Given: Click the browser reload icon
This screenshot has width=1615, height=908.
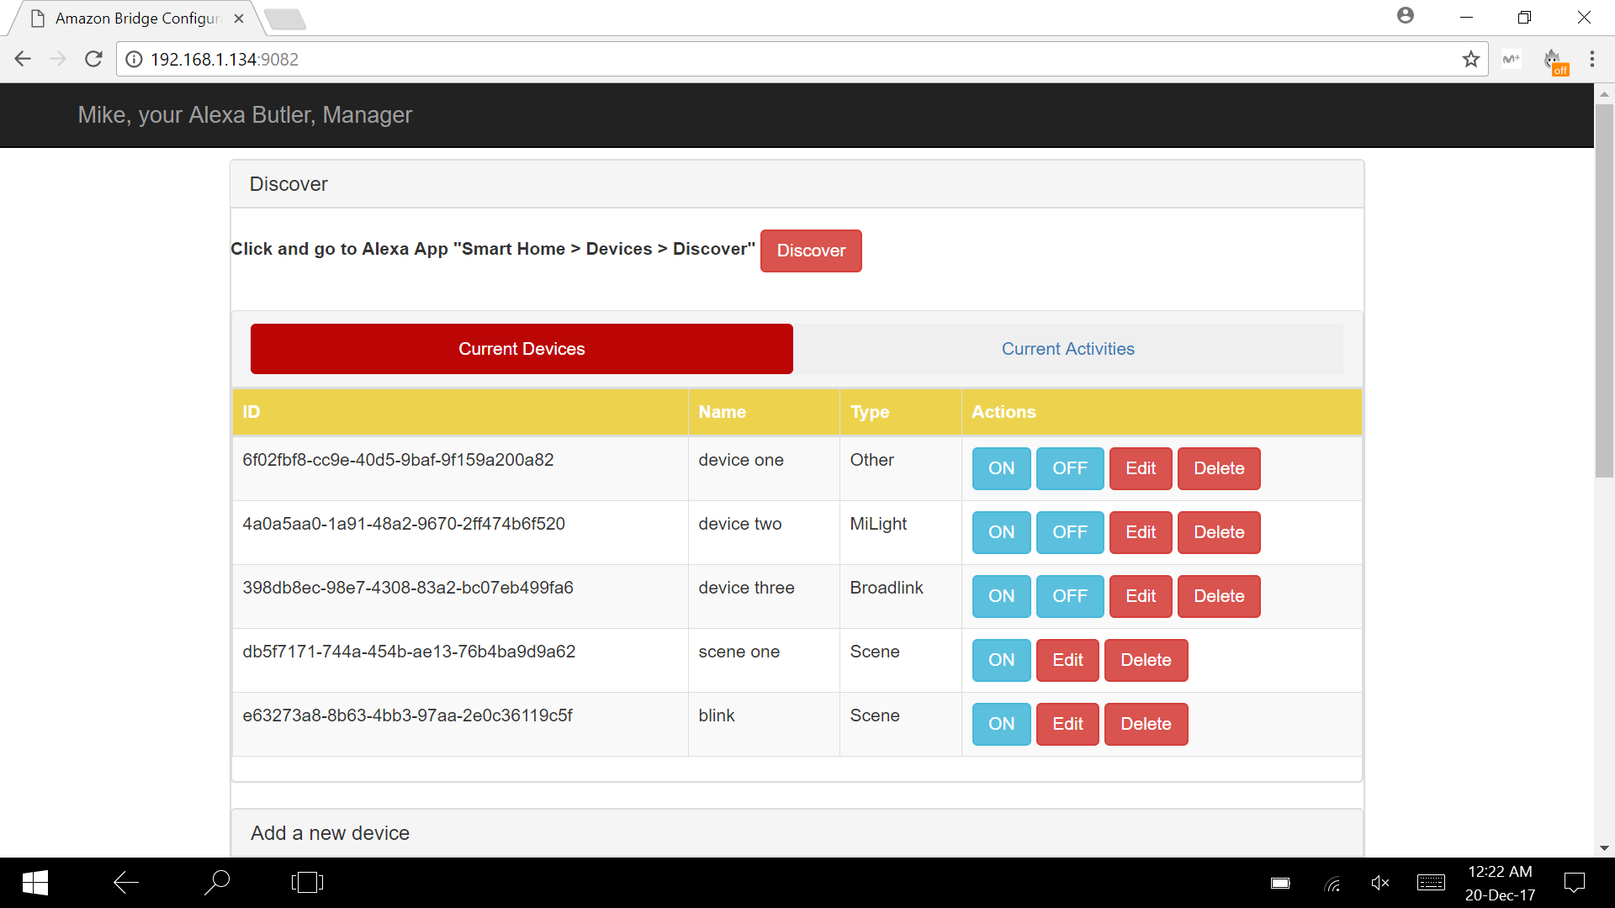Looking at the screenshot, I should [x=93, y=59].
